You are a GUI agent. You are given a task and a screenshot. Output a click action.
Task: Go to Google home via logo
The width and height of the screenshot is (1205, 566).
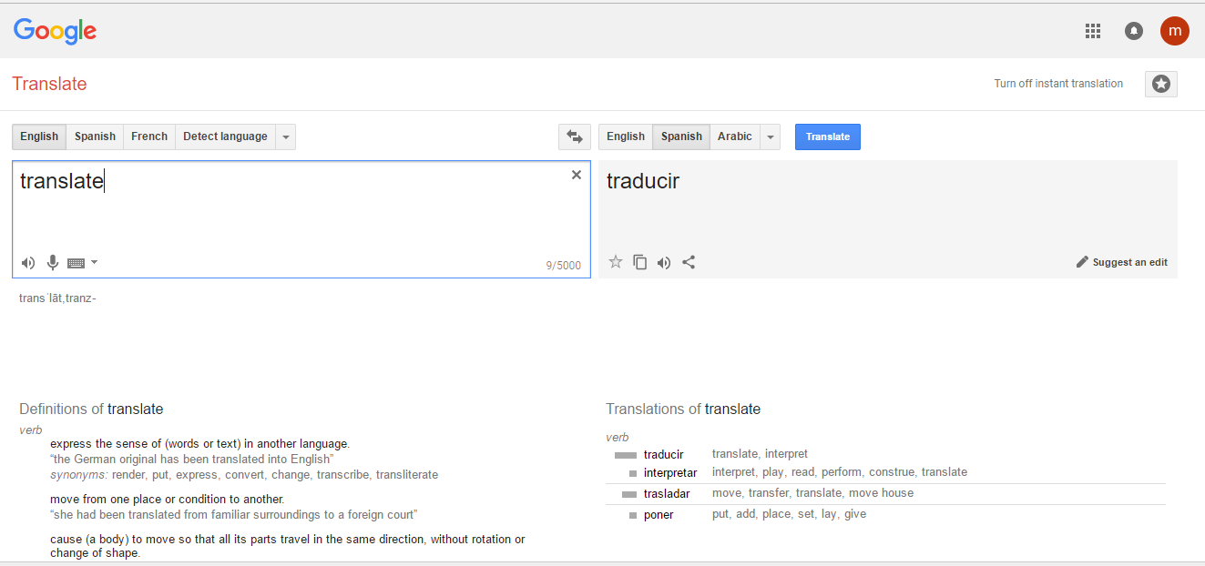pos(55,31)
